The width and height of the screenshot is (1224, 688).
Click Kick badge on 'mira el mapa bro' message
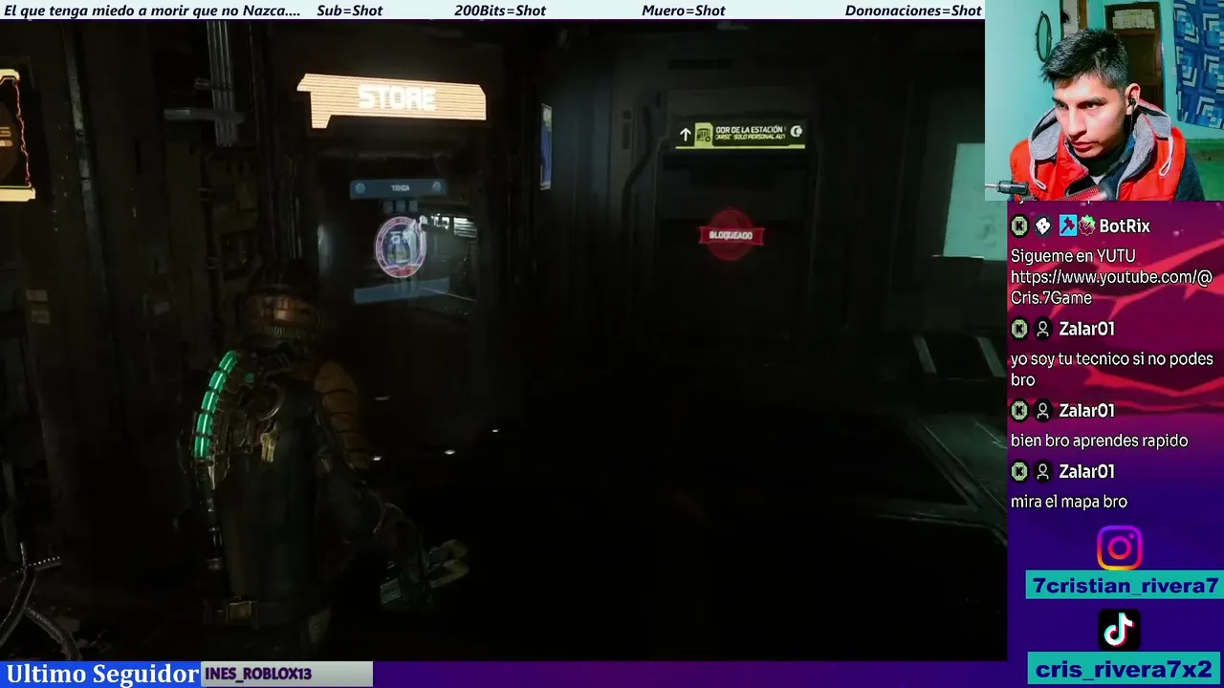(1019, 472)
